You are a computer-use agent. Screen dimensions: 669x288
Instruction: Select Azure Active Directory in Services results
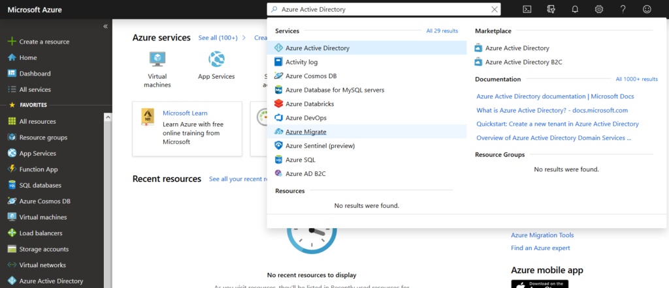367,48
